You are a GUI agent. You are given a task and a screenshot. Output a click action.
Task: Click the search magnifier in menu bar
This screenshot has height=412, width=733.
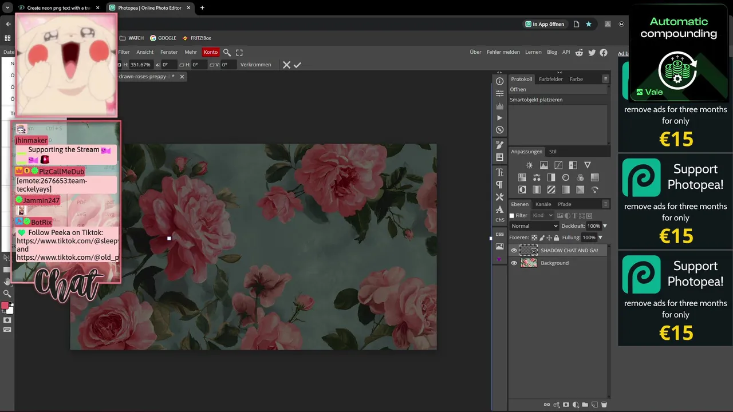click(x=227, y=52)
